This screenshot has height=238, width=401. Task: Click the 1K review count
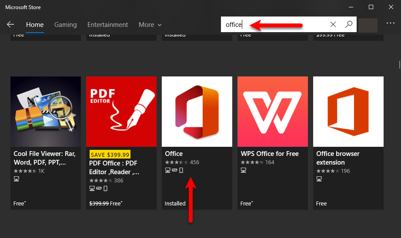41,171
